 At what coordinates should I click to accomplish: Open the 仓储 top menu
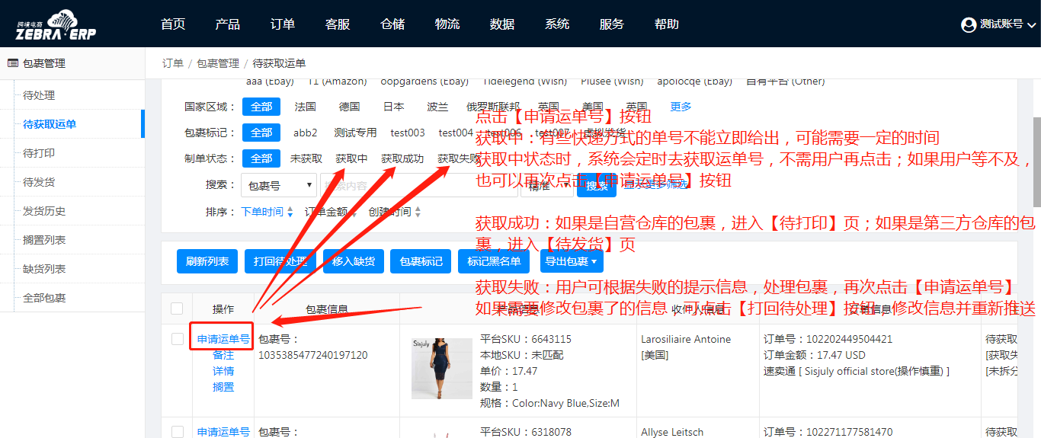pos(392,24)
